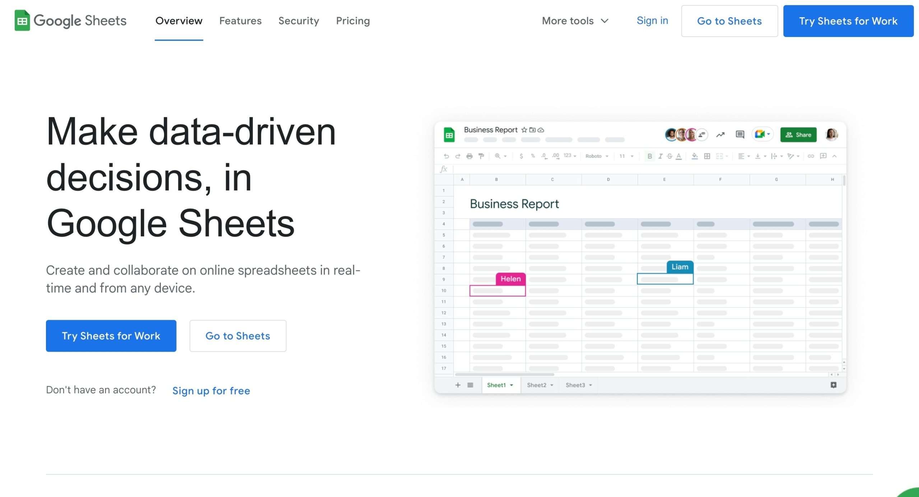
Task: Click the cloud save status icon
Action: point(541,130)
